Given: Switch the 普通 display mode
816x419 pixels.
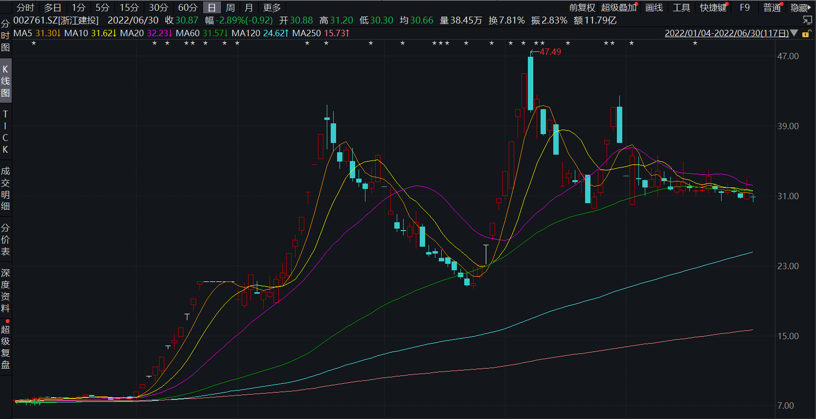Looking at the screenshot, I should [772, 7].
